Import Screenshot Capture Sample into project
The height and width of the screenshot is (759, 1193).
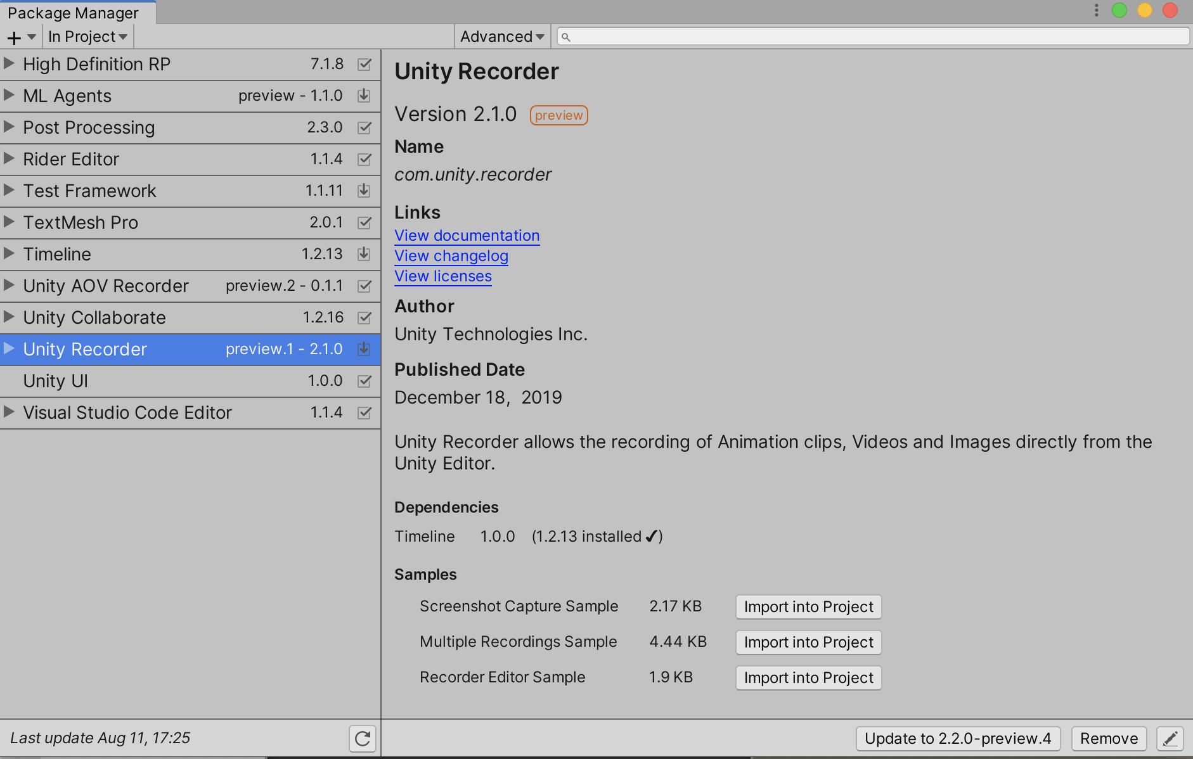(808, 607)
